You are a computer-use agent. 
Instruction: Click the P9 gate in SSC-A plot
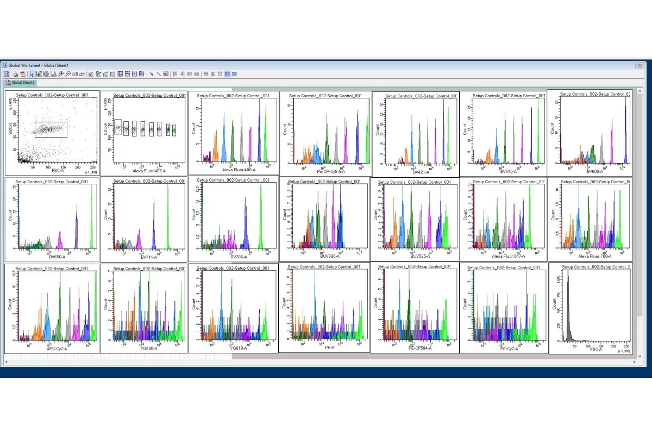118,128
